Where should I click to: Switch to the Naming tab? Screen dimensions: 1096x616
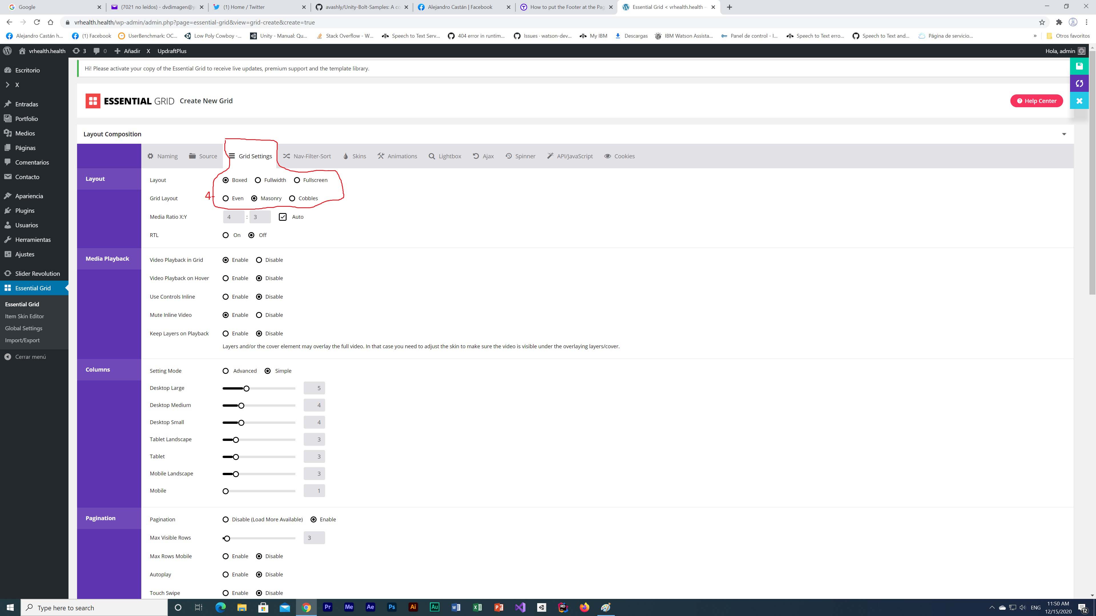[162, 156]
